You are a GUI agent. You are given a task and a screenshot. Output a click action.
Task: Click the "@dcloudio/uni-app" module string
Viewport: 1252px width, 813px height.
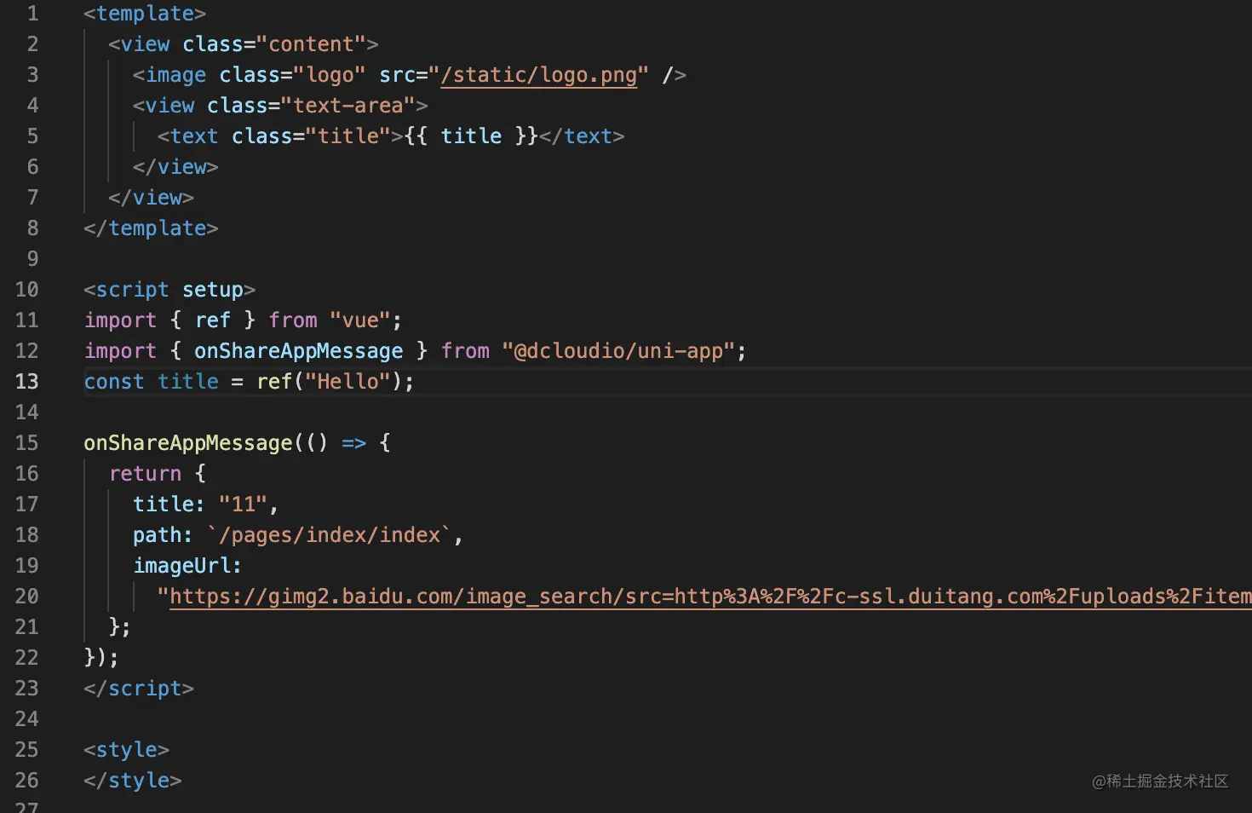(618, 351)
